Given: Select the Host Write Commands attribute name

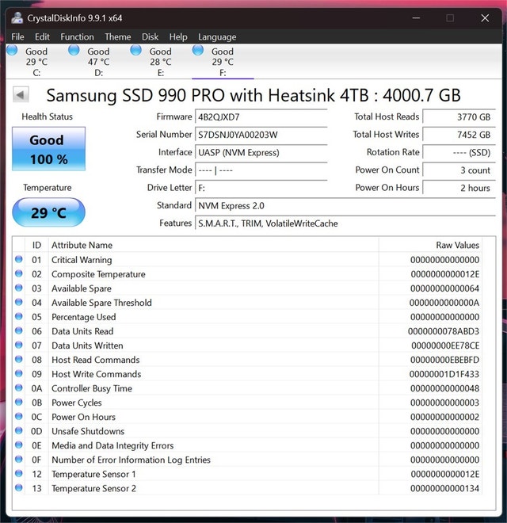Looking at the screenshot, I should coord(97,374).
